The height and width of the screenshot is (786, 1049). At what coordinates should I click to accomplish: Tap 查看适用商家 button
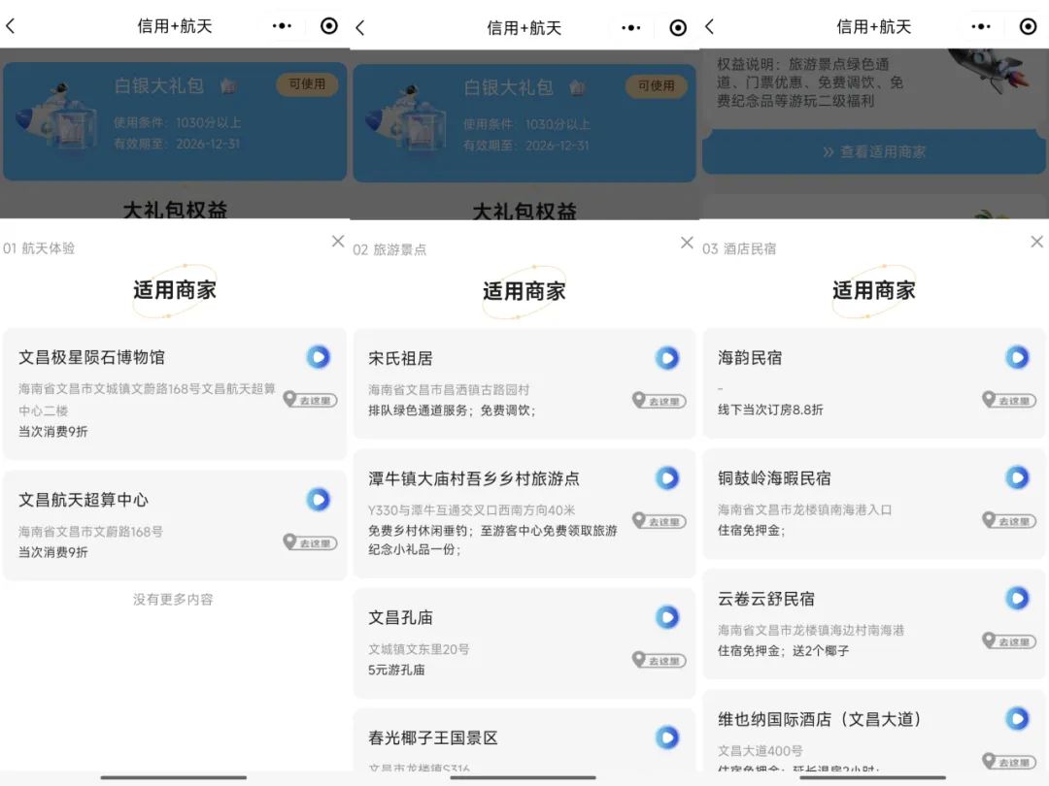pos(874,151)
